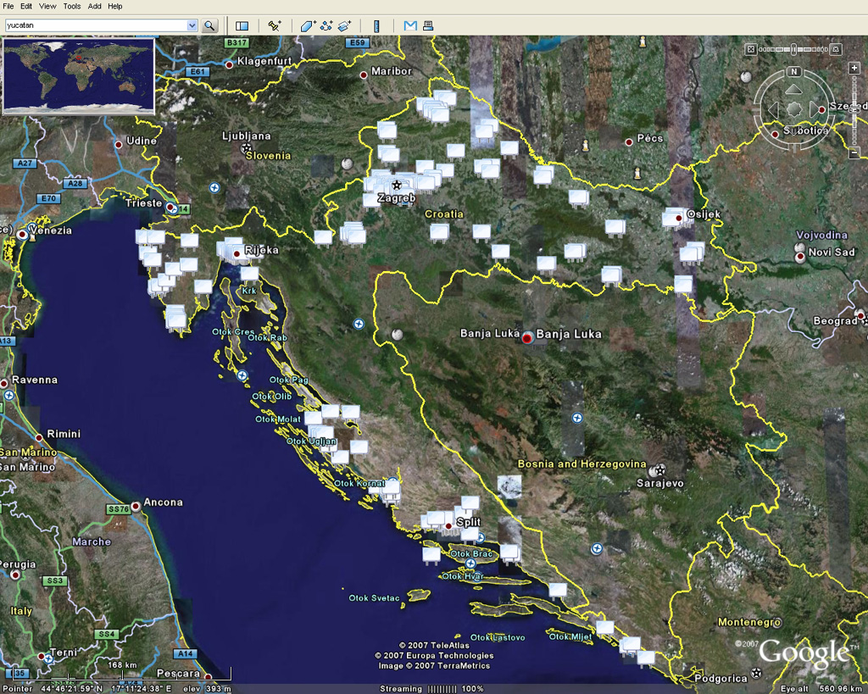Click the Email view icon
The height and width of the screenshot is (694, 868).
pos(410,25)
